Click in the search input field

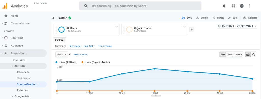(140, 6)
